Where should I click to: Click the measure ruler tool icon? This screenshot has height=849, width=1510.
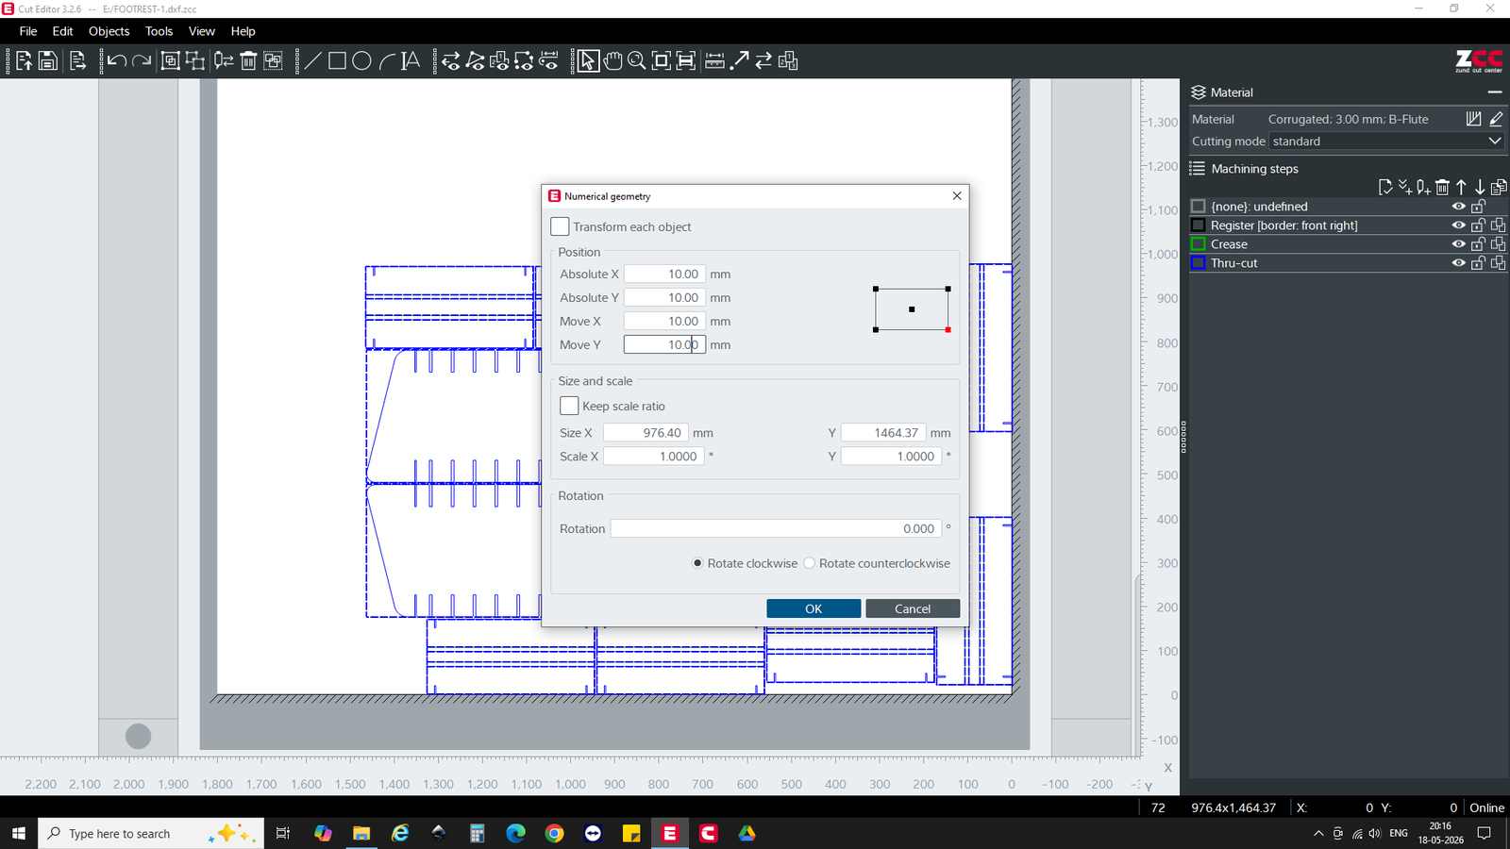click(x=714, y=61)
